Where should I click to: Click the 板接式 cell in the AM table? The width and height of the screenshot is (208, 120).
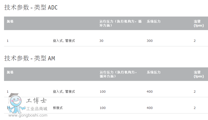pyautogui.click(x=58, y=108)
